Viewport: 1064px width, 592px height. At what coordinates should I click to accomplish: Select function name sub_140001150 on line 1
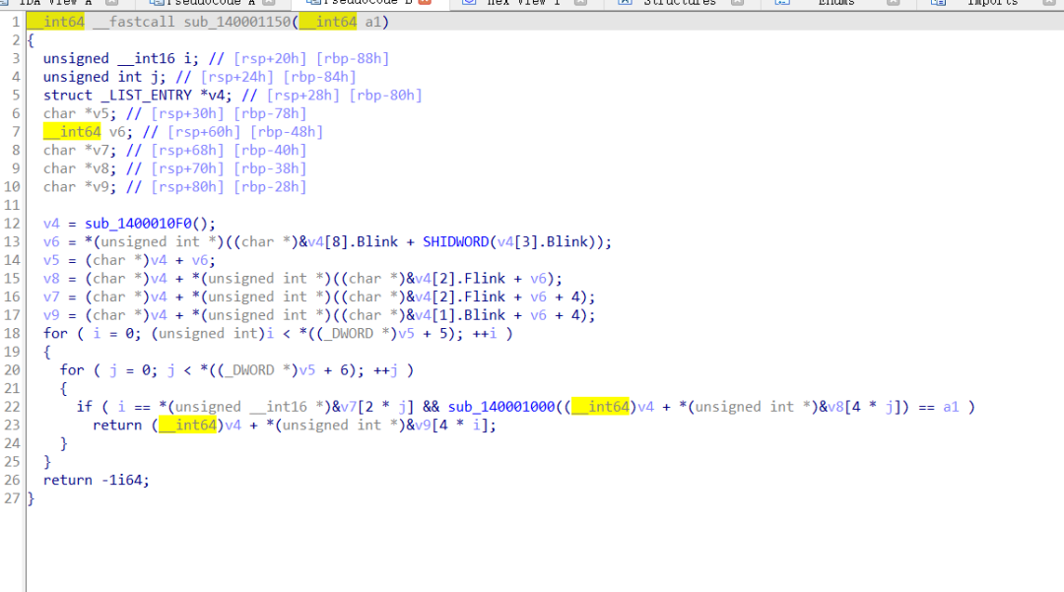point(236,22)
